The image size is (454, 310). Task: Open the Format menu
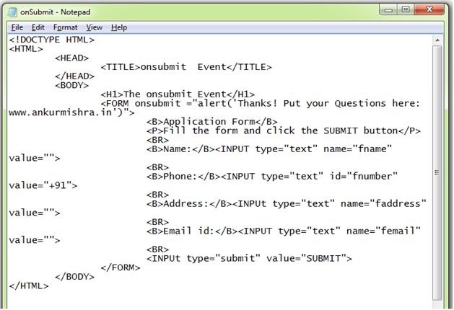(66, 27)
